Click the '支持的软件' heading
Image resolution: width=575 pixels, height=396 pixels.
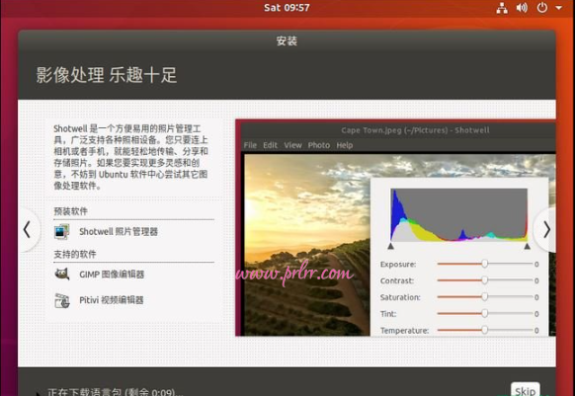coord(75,254)
